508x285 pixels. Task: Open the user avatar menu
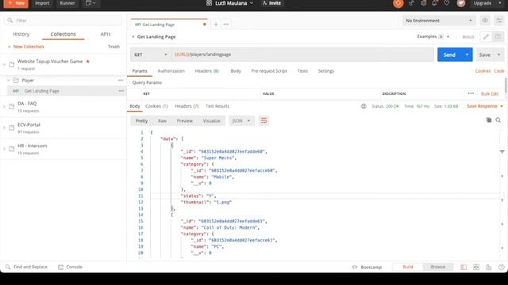461,3
